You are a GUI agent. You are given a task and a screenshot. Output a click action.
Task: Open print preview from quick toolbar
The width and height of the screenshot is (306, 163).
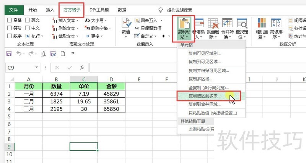[43, 53]
